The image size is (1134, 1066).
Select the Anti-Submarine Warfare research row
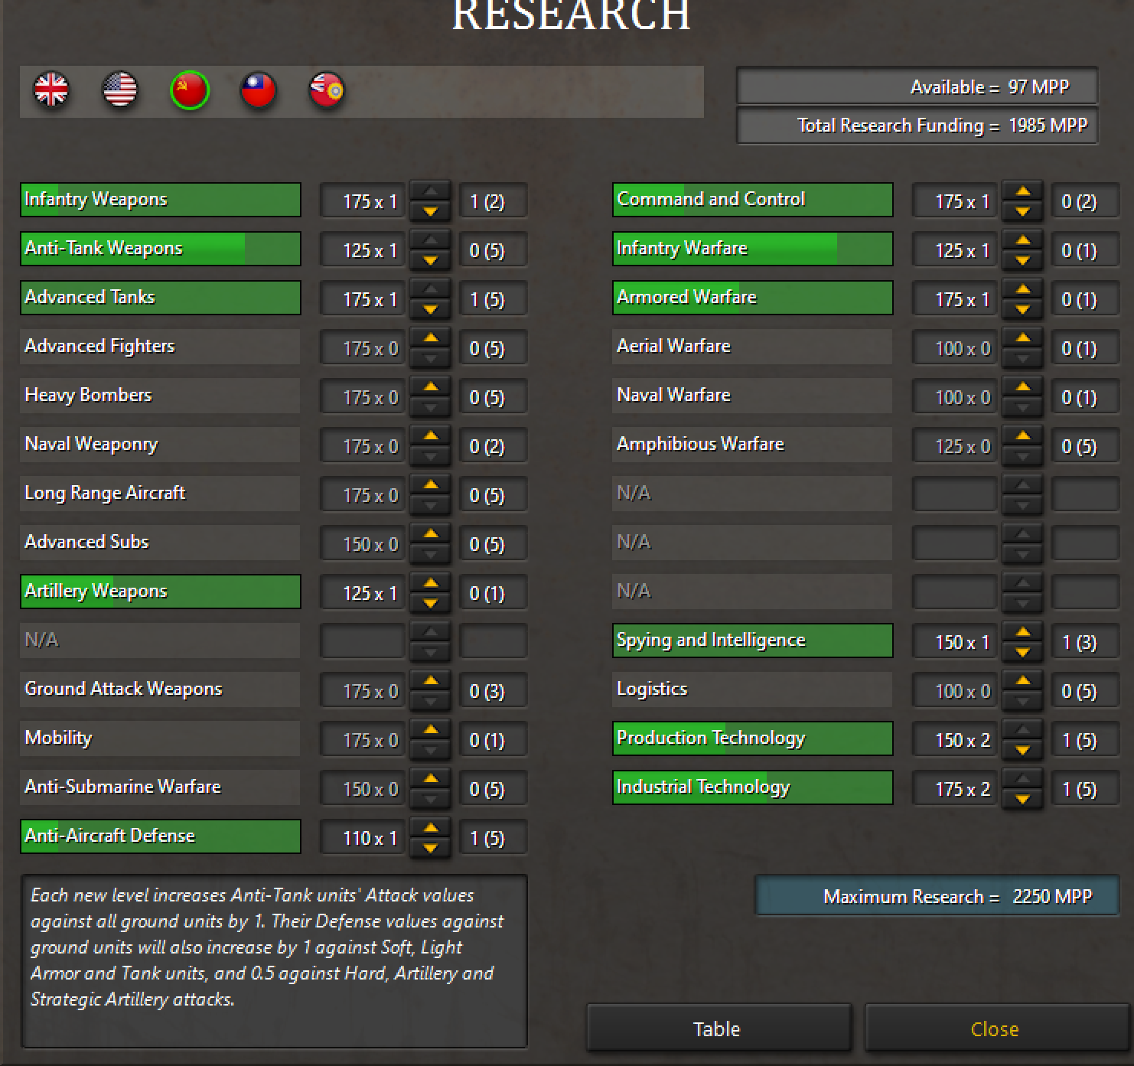pyautogui.click(x=161, y=787)
